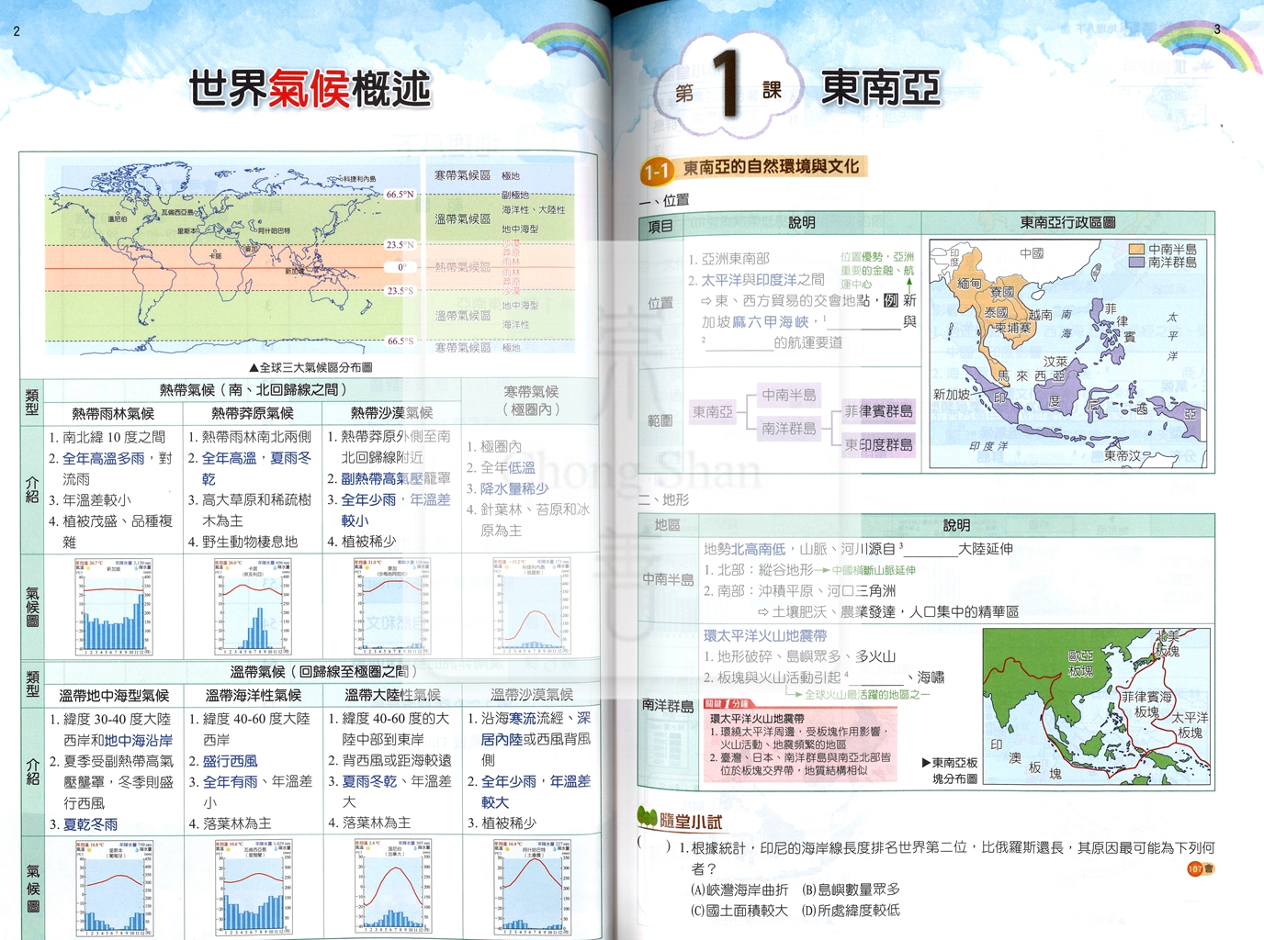Select the 南洋群島 purple legend swatch

pos(1136,262)
